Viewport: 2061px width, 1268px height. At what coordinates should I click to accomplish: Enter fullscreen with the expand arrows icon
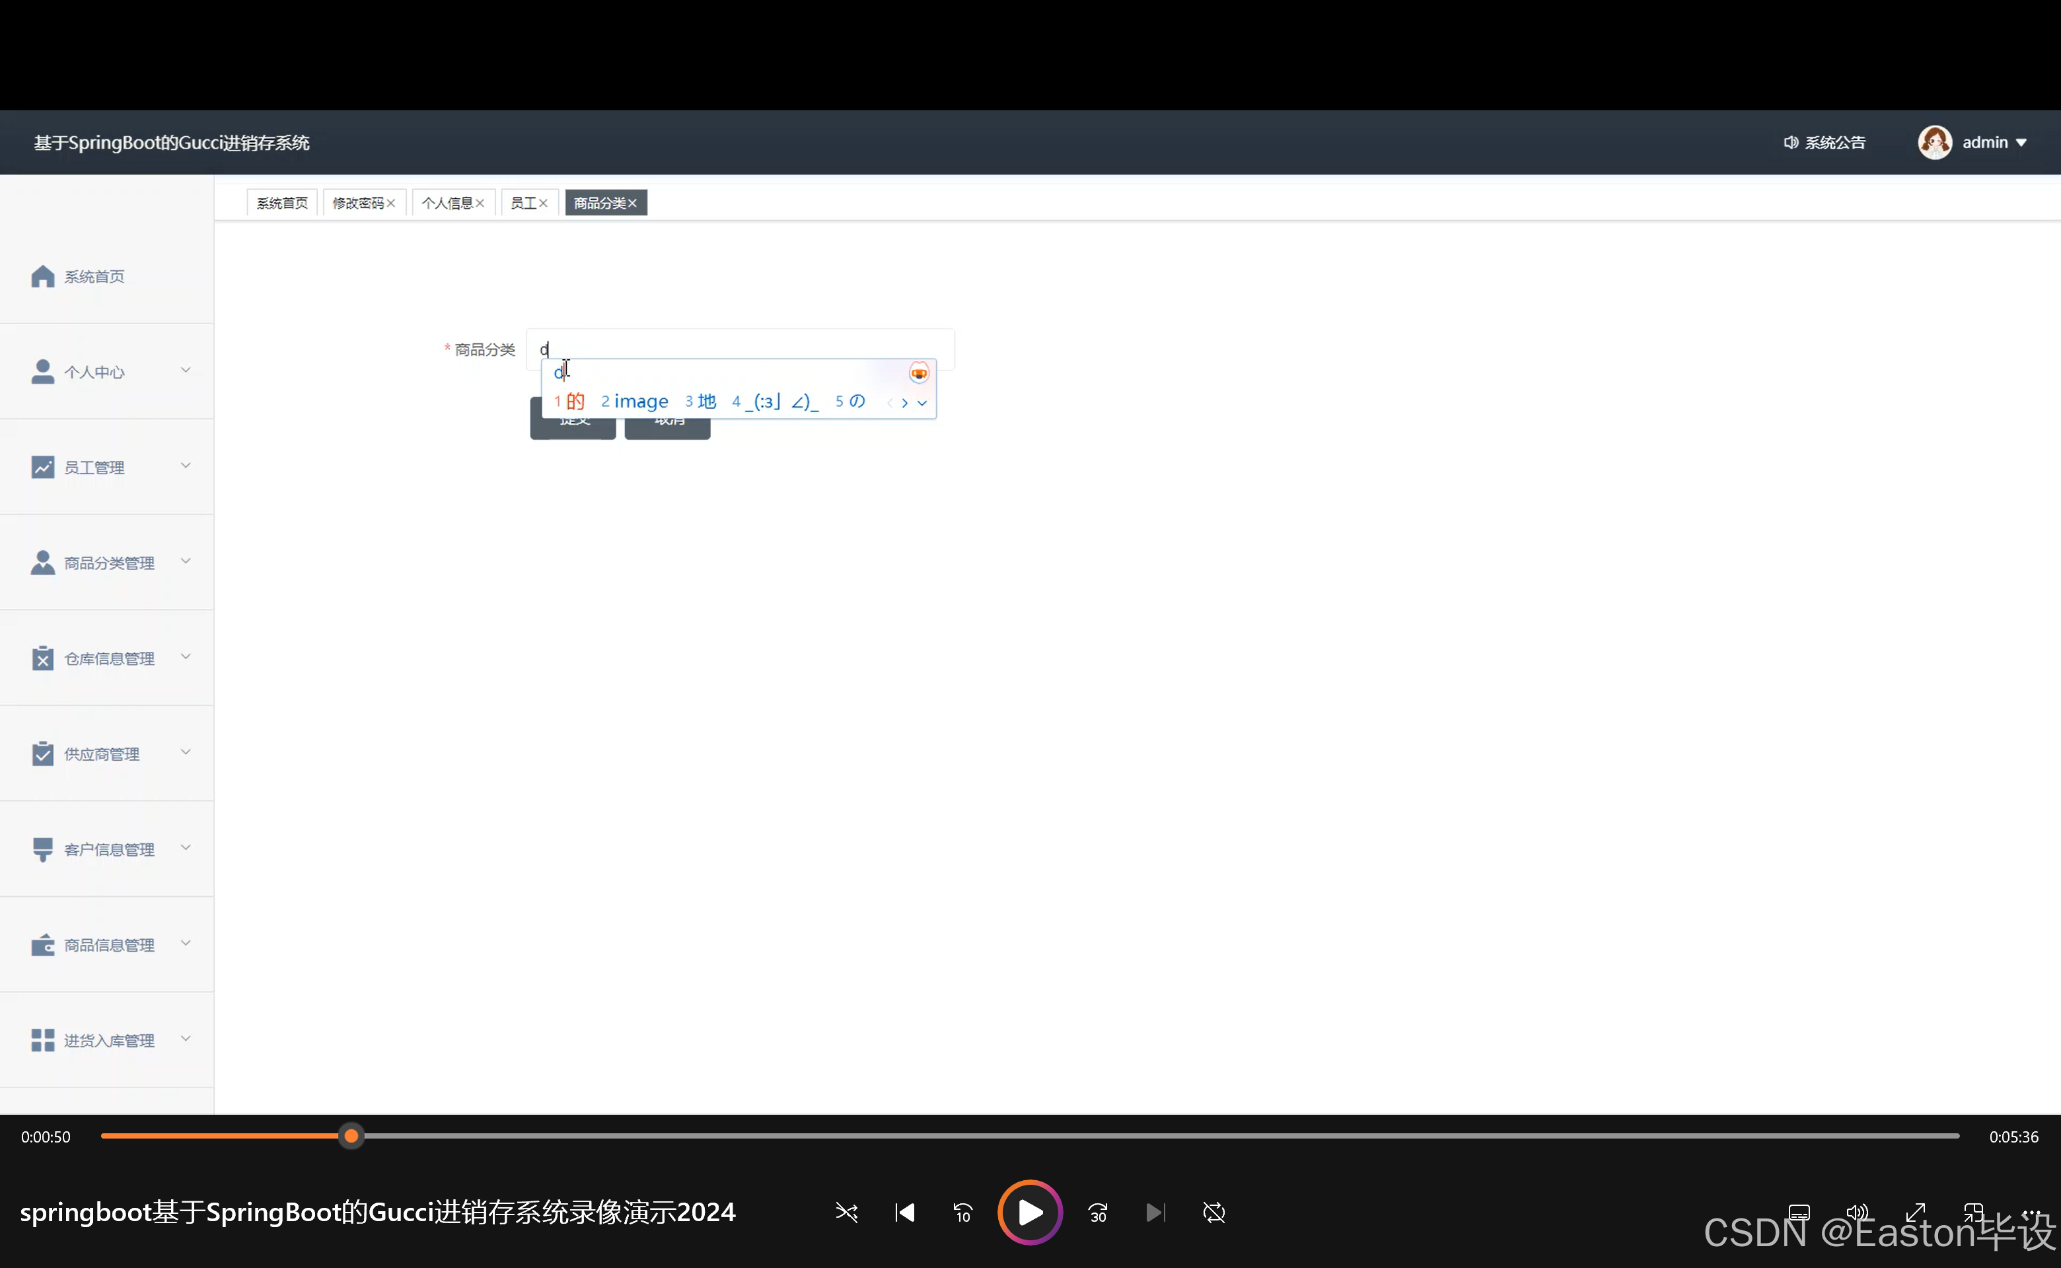click(1915, 1213)
